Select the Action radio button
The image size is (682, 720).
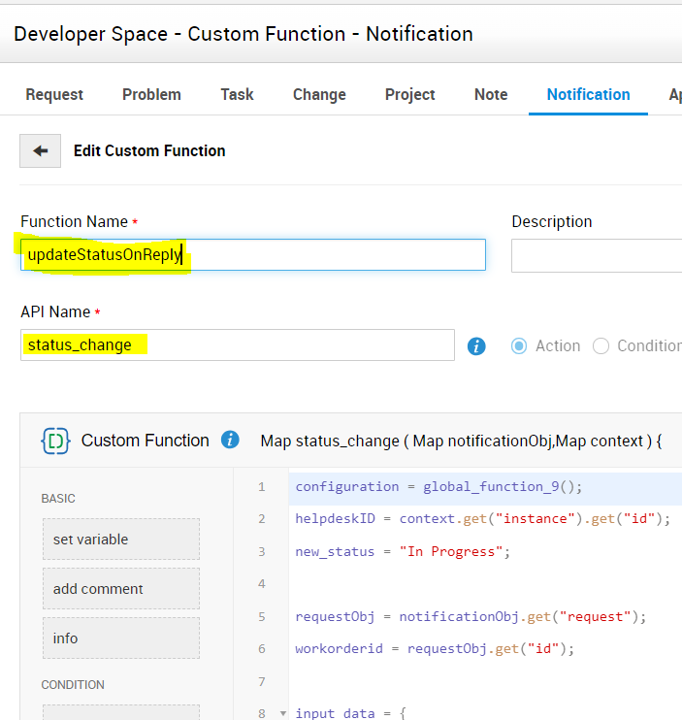coord(520,345)
